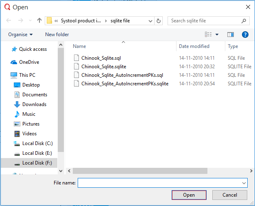Expand the File name dropdown arrow
The height and width of the screenshot is (206, 255).
[244, 183]
